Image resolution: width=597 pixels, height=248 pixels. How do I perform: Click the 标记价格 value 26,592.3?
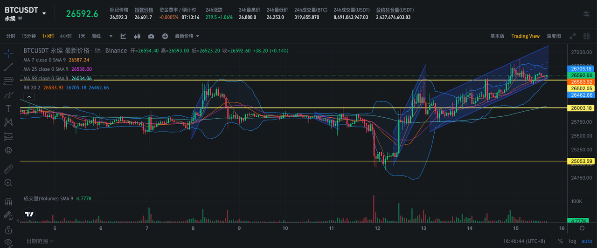(118, 17)
